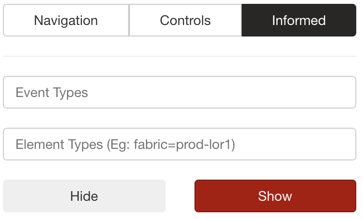
Task: Tap the Navigation segment button
Action: pos(66,21)
